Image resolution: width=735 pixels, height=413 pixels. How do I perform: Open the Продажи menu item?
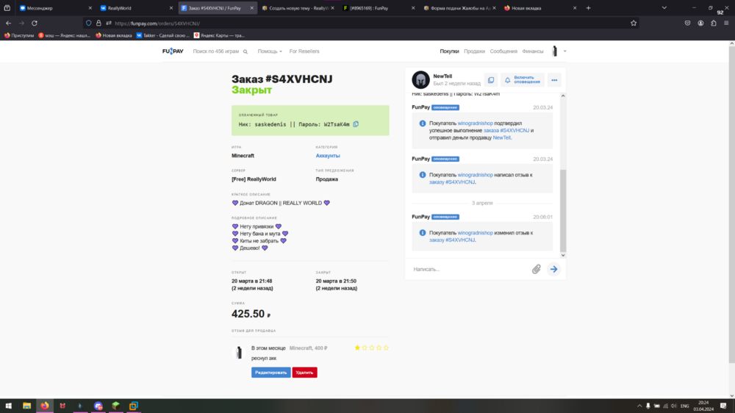(x=474, y=51)
